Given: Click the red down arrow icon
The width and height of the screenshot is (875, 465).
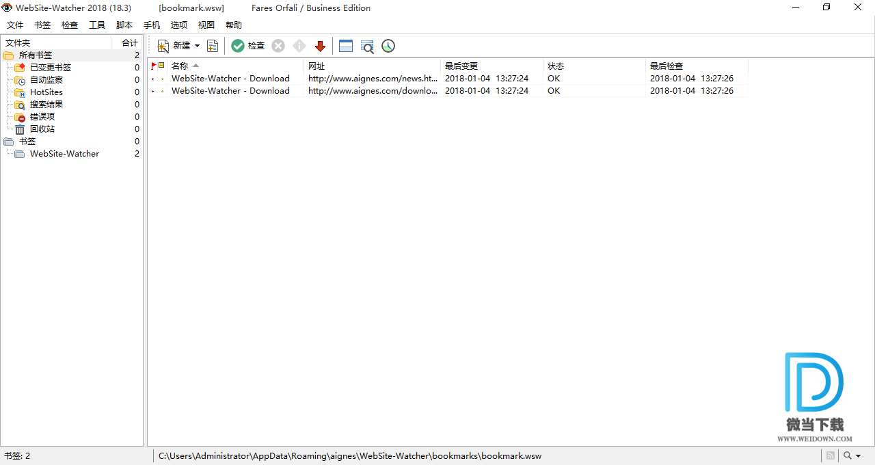Looking at the screenshot, I should [x=320, y=46].
